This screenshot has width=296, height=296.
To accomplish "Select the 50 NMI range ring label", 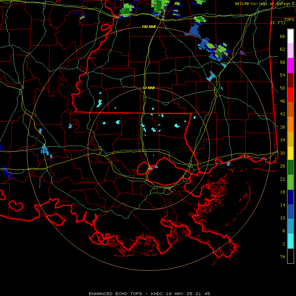I will coord(149,88).
